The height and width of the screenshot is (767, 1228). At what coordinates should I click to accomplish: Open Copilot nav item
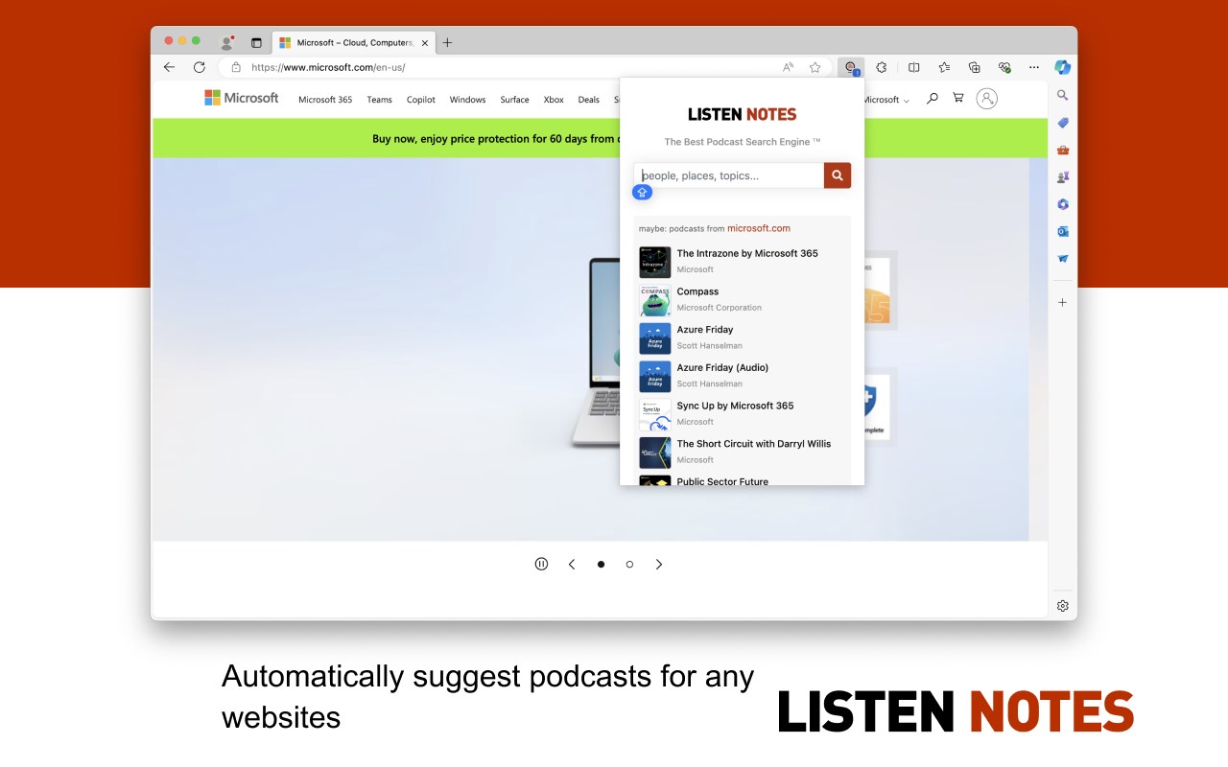pyautogui.click(x=421, y=100)
